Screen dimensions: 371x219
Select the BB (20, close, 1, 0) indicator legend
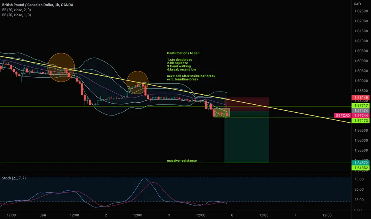pyautogui.click(x=16, y=15)
